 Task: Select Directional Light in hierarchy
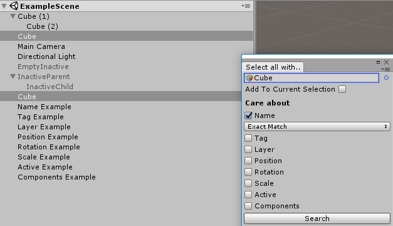click(46, 56)
